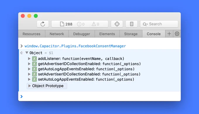Expand the addListener function entry
The width and height of the screenshot is (199, 114).
coord(29,59)
